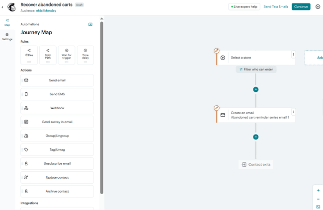Click the Mailchimp monkey logo
The image size is (323, 210).
click(11, 7)
